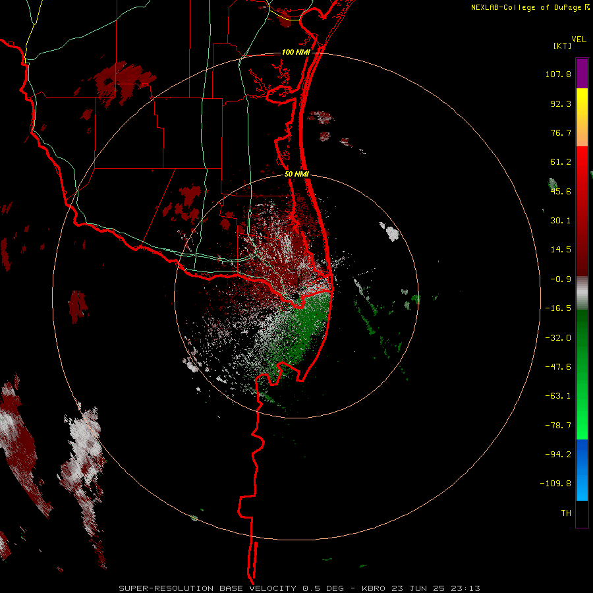The image size is (593, 593).
Task: Click the 92.3 legend value
Action: click(561, 103)
